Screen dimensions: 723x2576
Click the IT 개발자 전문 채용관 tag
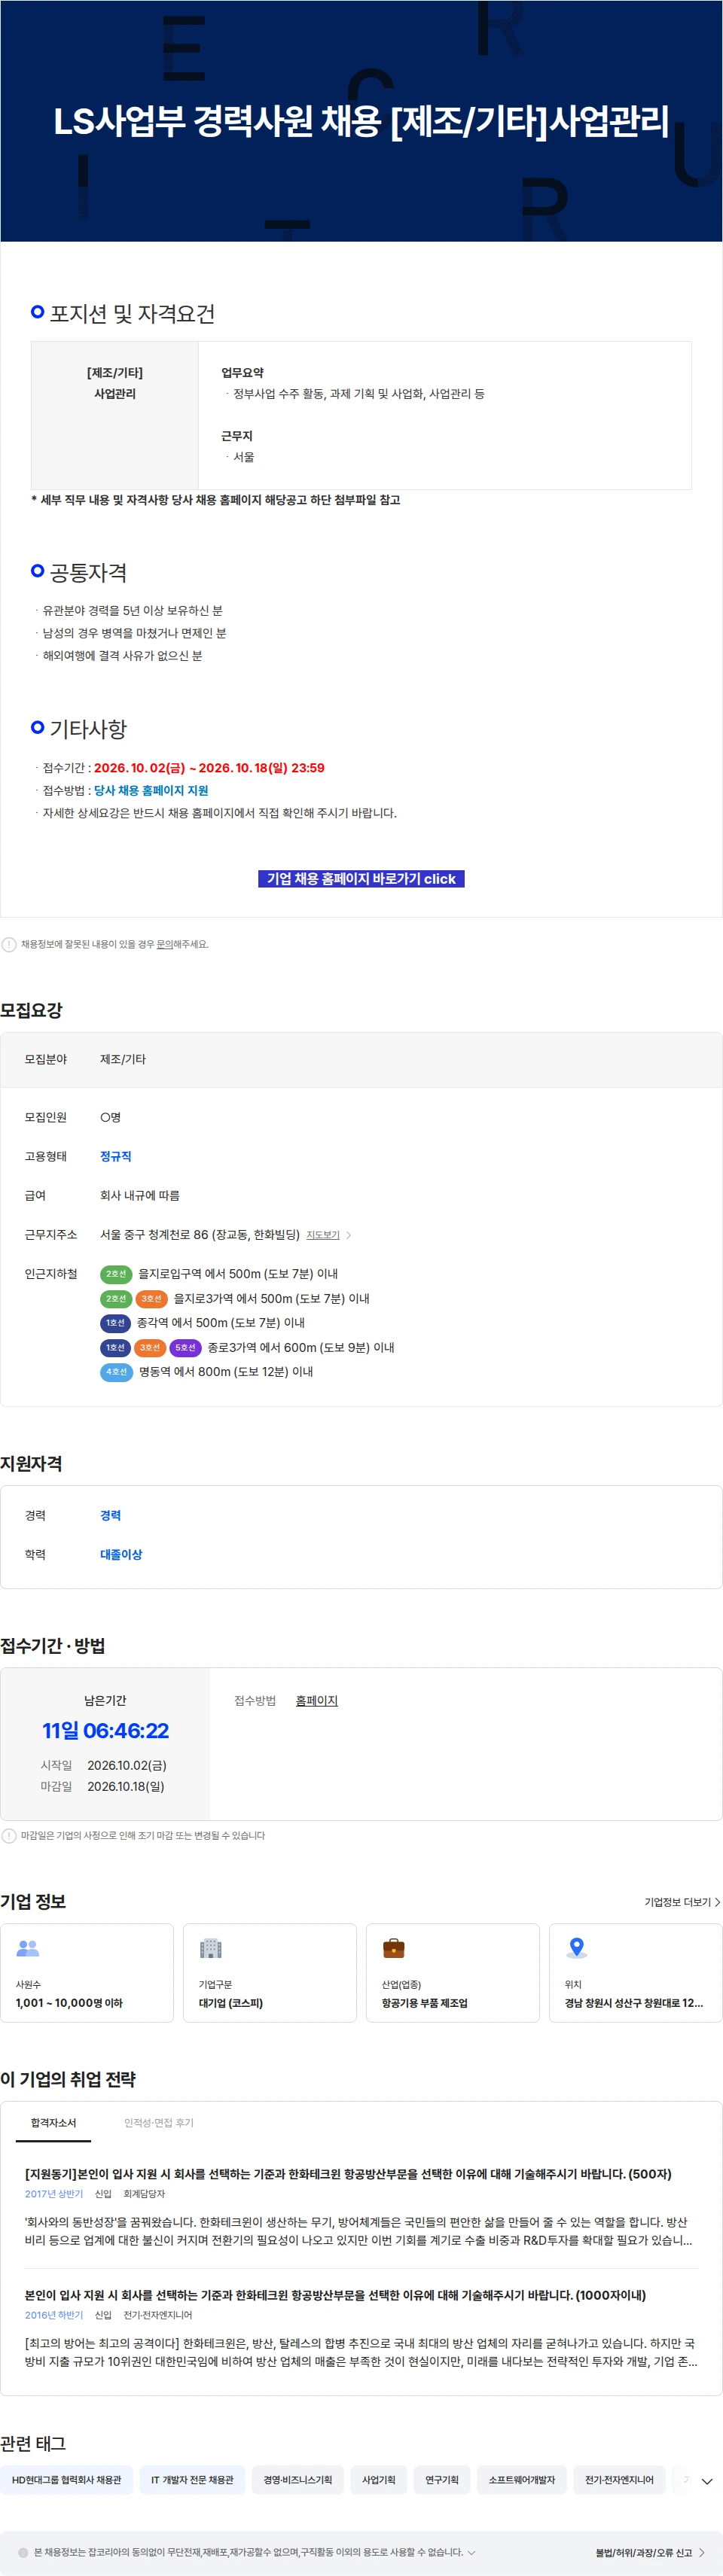pyautogui.click(x=192, y=2480)
